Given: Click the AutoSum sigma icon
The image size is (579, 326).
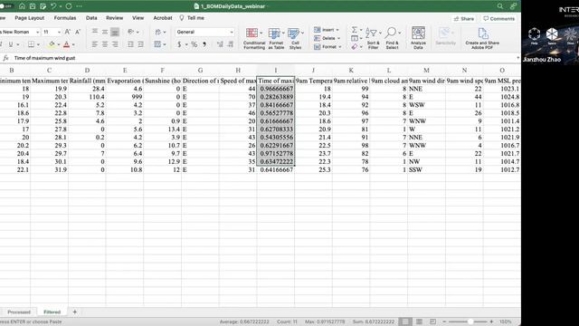Looking at the screenshot, I should point(355,30).
